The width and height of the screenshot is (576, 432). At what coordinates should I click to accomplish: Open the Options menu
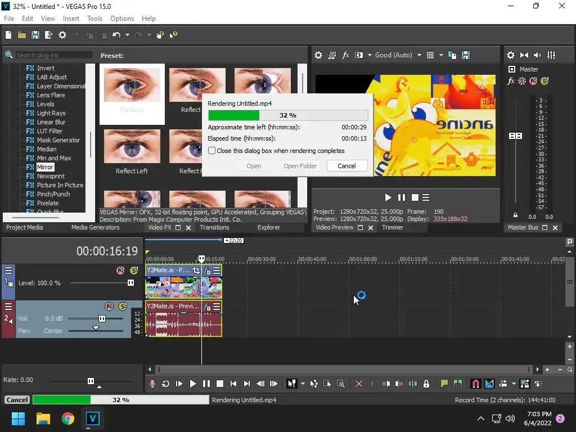(x=122, y=19)
